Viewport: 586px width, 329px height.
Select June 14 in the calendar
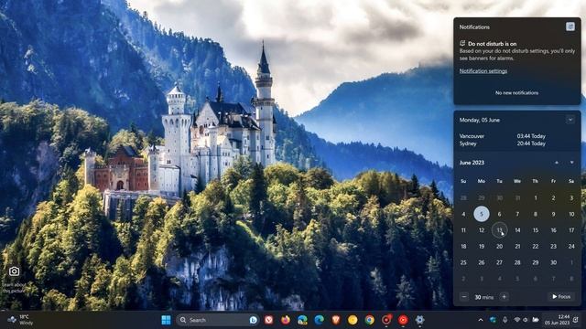tap(517, 230)
